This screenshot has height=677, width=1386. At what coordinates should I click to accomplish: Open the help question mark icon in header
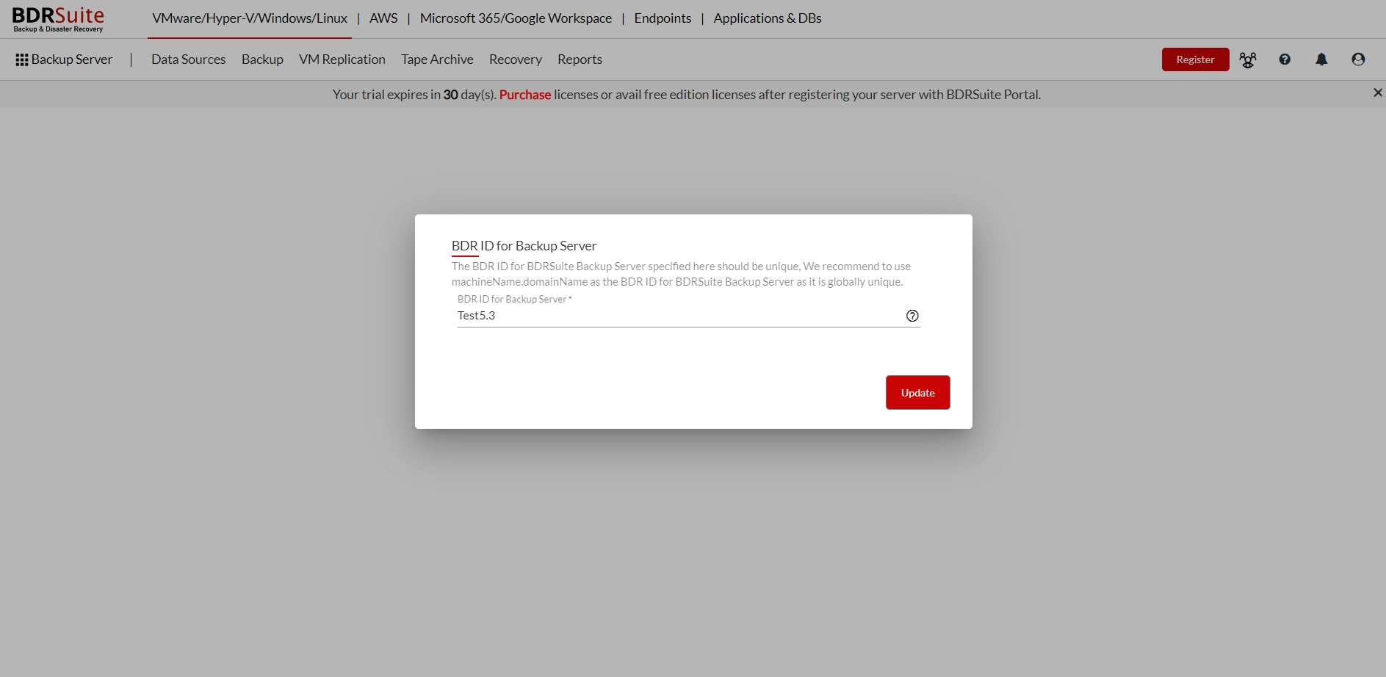click(x=1285, y=59)
